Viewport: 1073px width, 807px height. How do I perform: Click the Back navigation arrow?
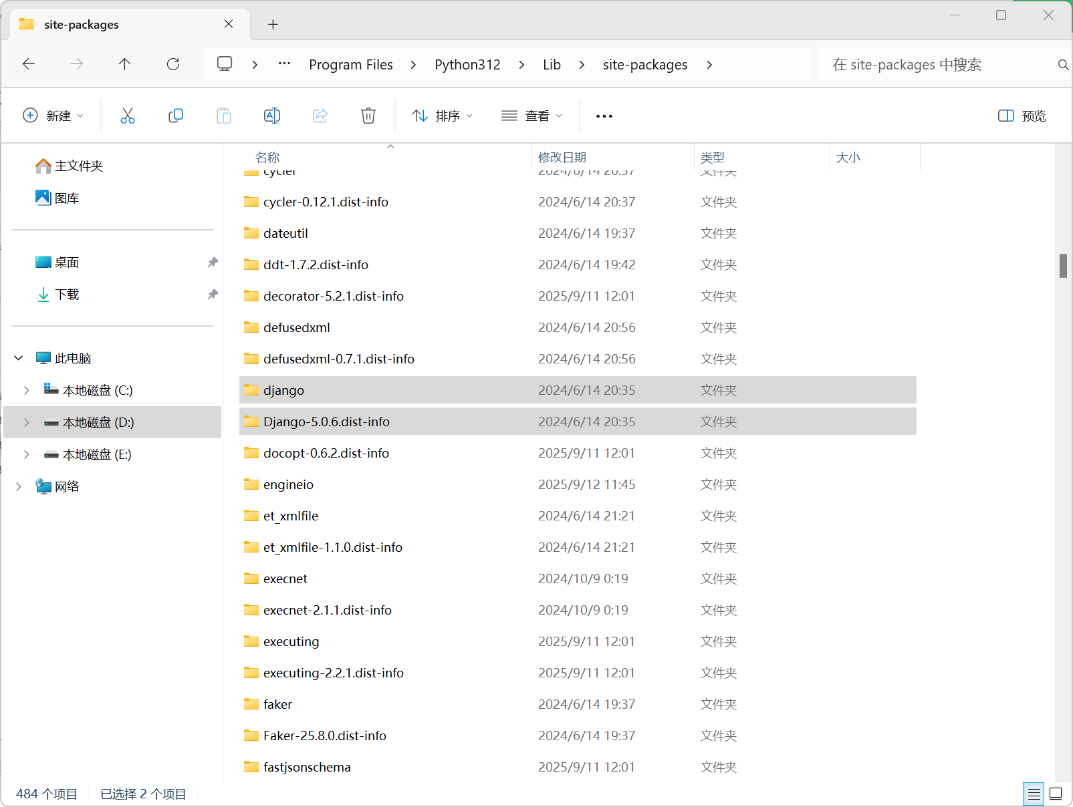29,64
